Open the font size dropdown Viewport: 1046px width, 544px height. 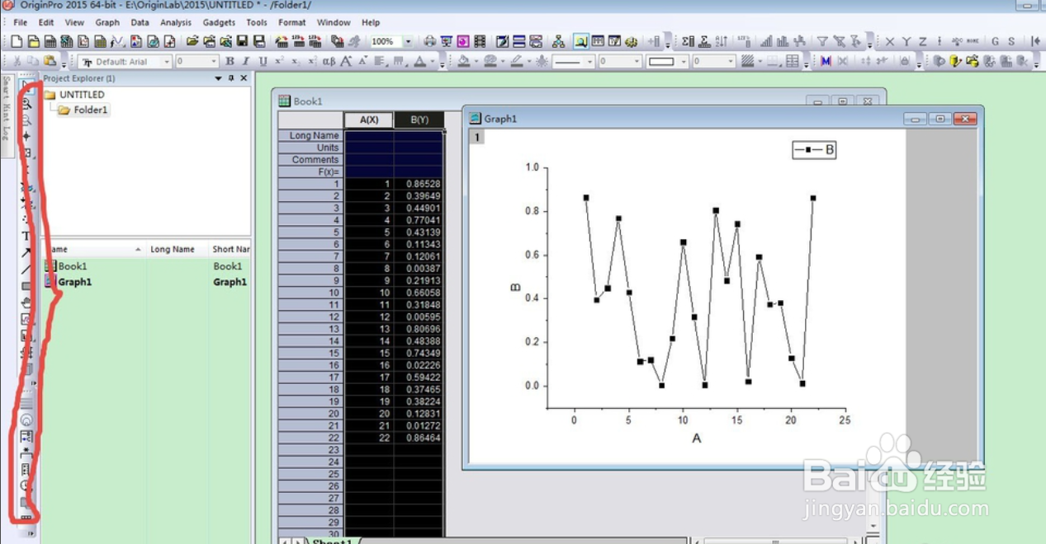click(214, 62)
